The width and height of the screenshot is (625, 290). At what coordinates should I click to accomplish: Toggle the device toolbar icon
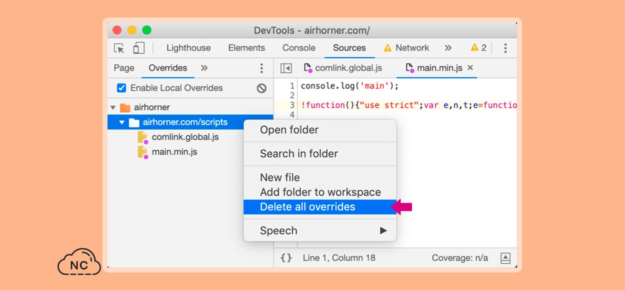tap(138, 48)
